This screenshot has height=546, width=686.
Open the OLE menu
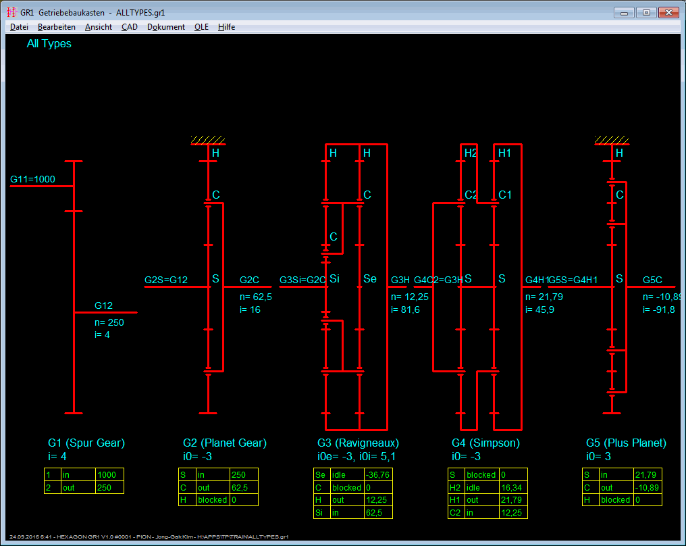pyautogui.click(x=201, y=27)
